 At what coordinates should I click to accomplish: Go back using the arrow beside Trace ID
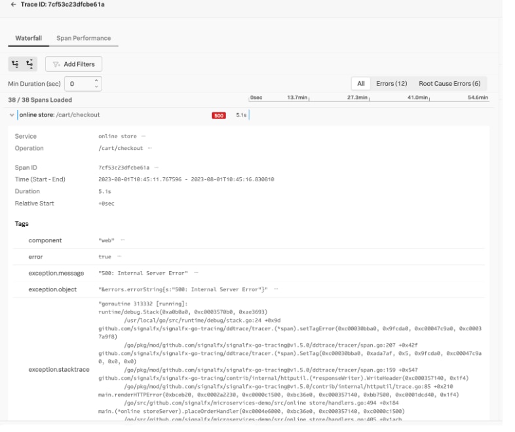(x=5, y=5)
